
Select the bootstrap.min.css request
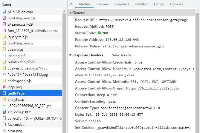[x=31, y=18]
